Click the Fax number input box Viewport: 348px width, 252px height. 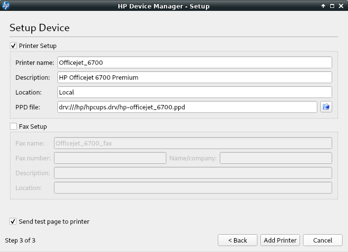point(110,158)
